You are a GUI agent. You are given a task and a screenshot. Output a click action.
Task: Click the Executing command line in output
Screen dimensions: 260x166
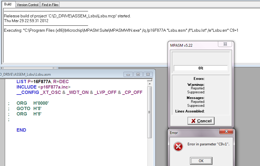tap(121, 31)
